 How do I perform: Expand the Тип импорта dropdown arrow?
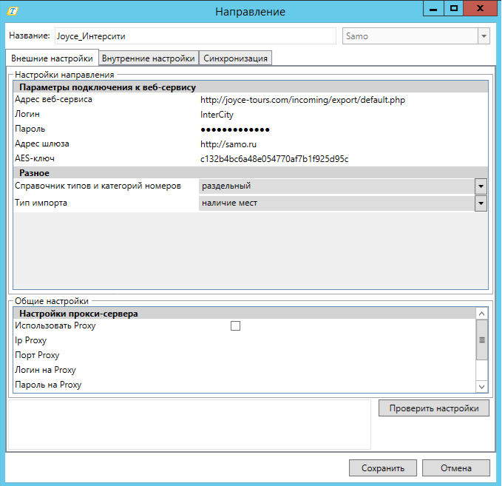(481, 203)
